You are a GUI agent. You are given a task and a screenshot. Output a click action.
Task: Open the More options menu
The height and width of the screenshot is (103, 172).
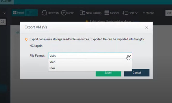(148, 13)
